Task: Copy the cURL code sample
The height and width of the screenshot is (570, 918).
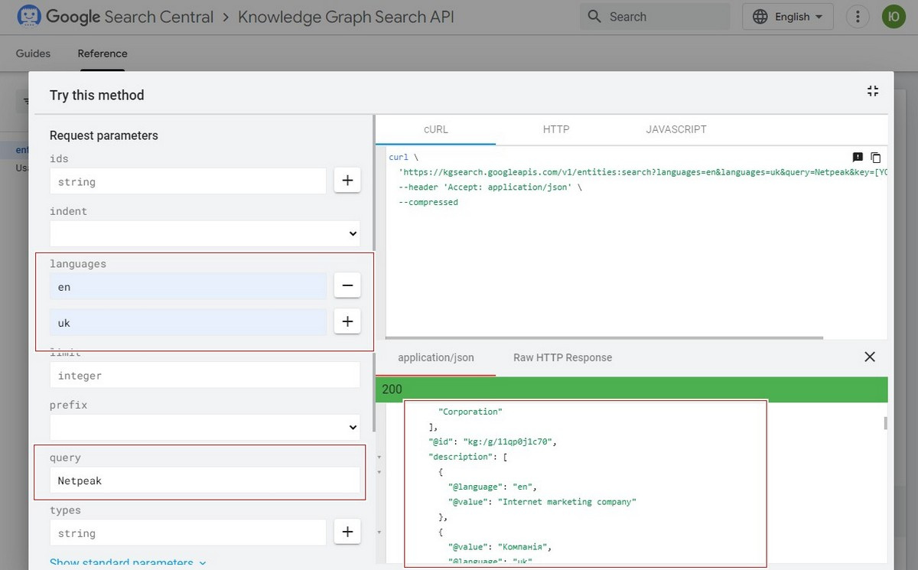Action: pyautogui.click(x=876, y=158)
